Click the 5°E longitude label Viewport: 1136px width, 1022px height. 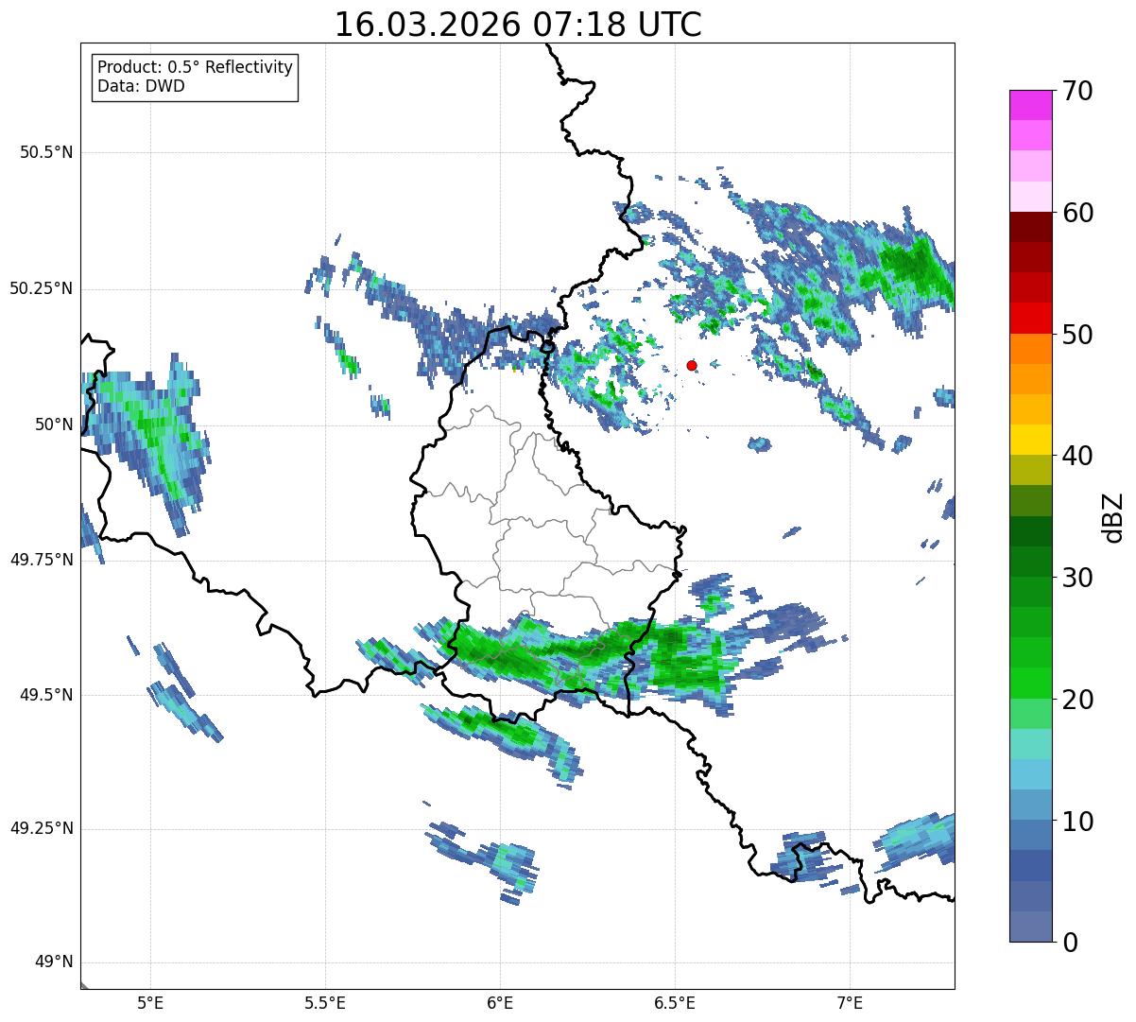(150, 1002)
